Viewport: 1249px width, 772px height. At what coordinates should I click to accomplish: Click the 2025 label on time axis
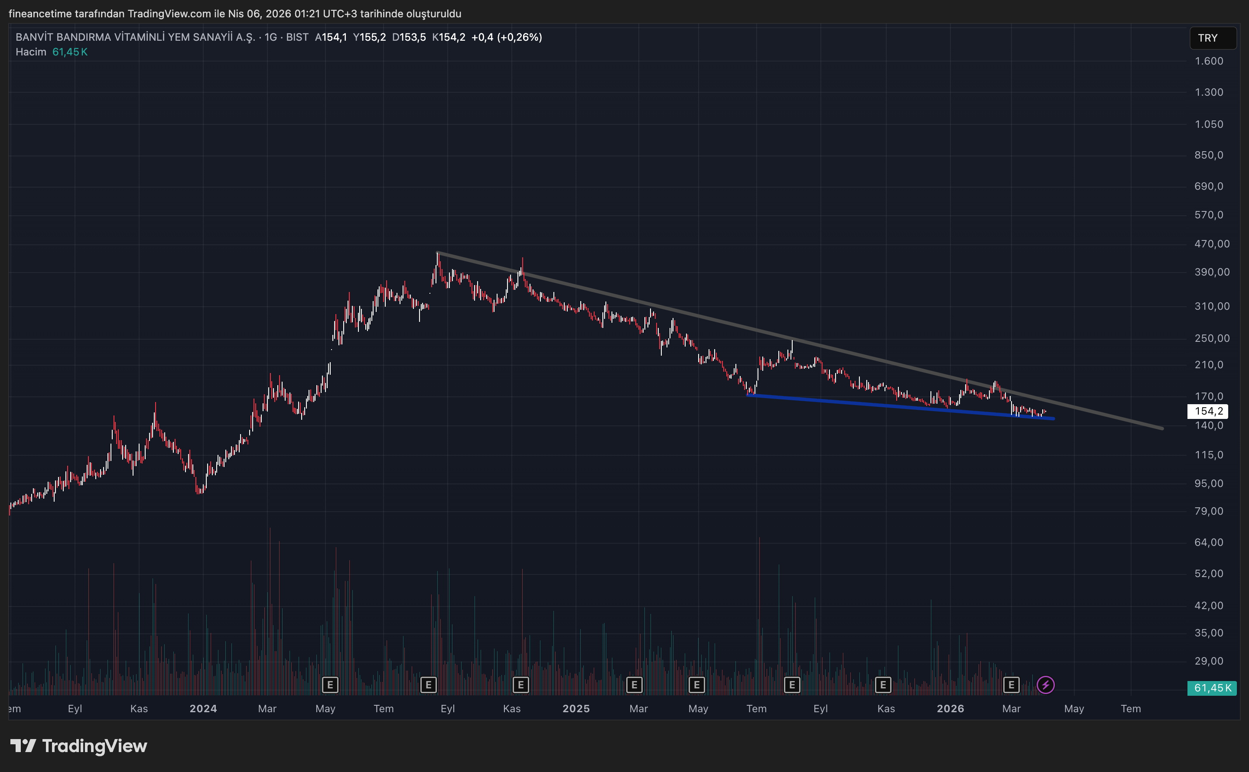click(576, 709)
